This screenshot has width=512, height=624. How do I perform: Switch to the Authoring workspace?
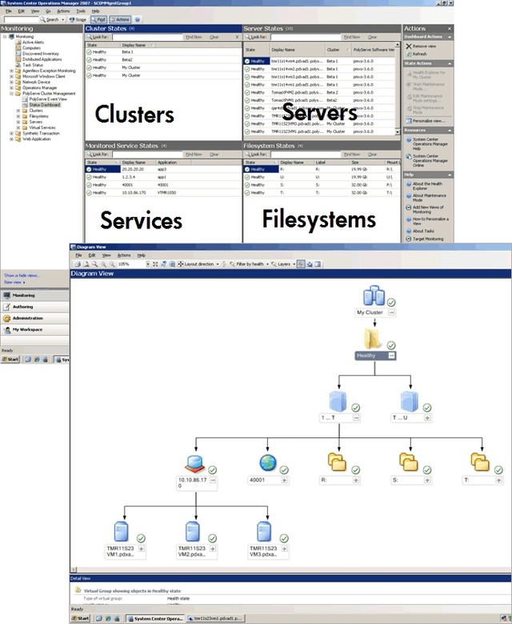pyautogui.click(x=34, y=307)
